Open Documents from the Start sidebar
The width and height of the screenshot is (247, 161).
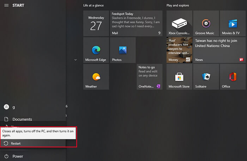point(33,119)
